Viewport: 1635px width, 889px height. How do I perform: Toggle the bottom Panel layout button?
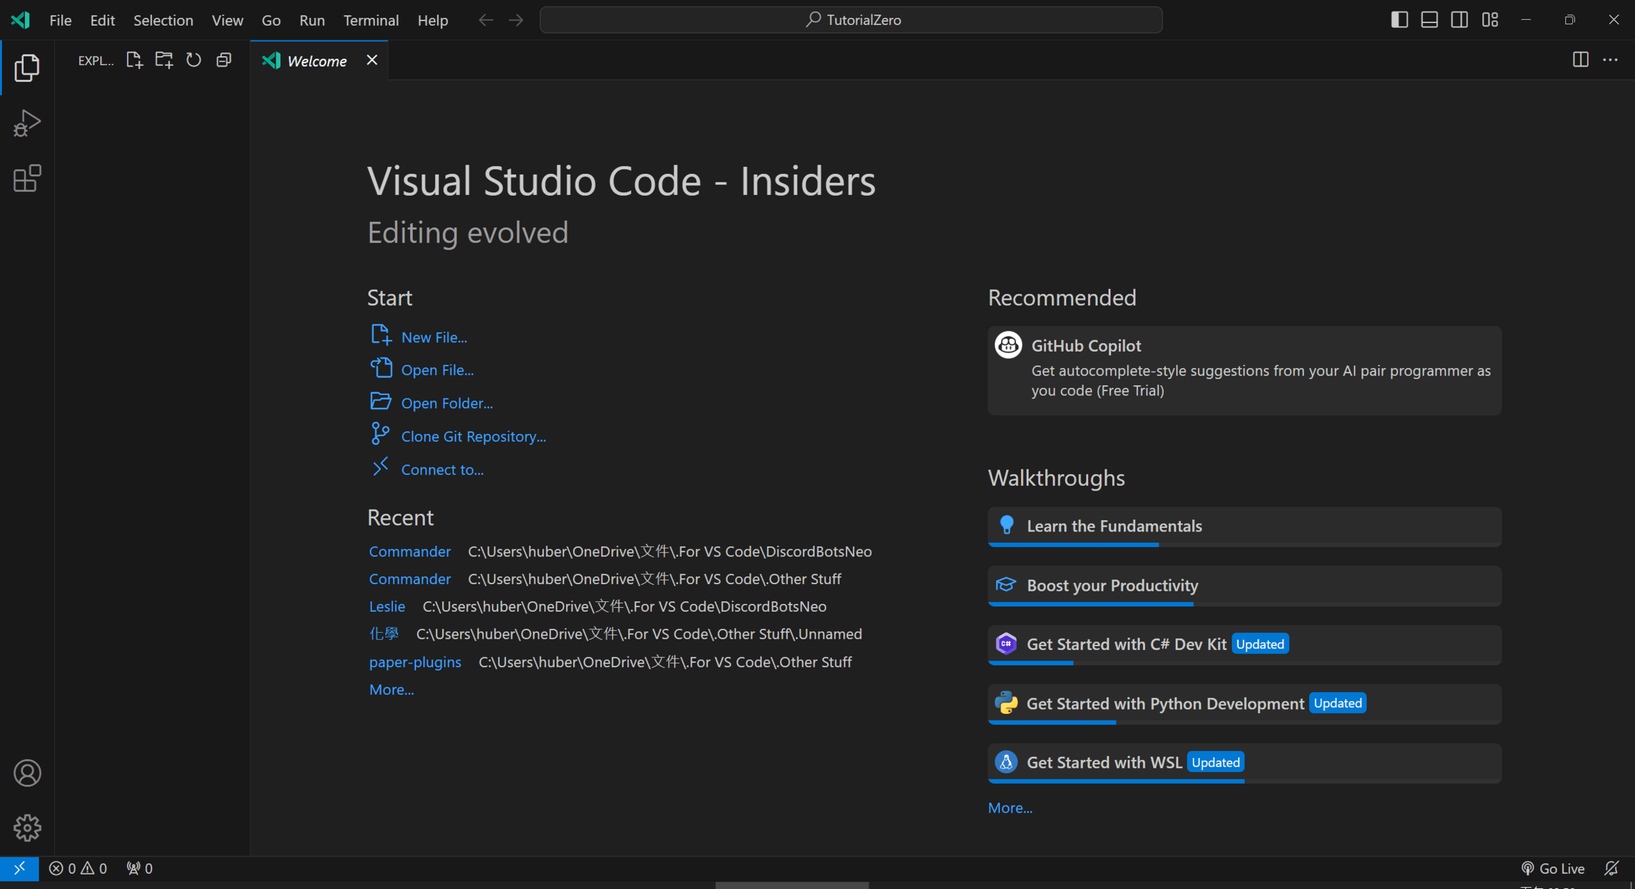1429,20
